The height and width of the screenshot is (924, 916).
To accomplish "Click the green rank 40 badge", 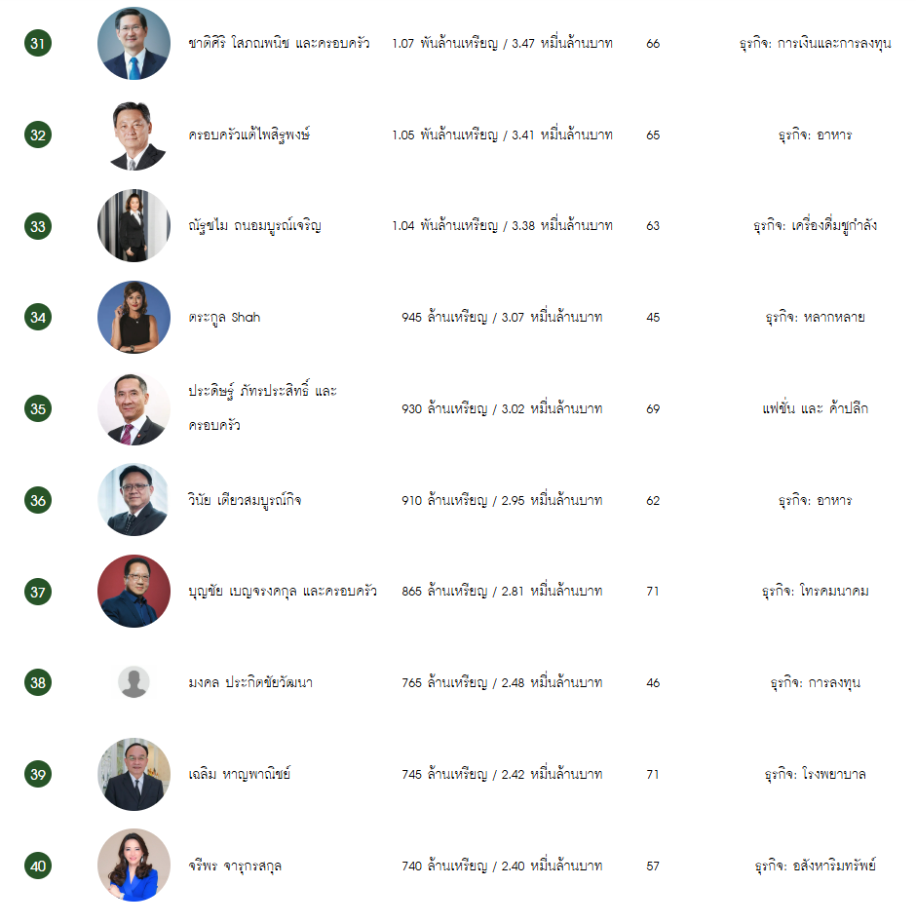I will click(x=38, y=866).
